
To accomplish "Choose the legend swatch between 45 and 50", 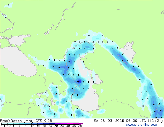I will tap(76, 124).
